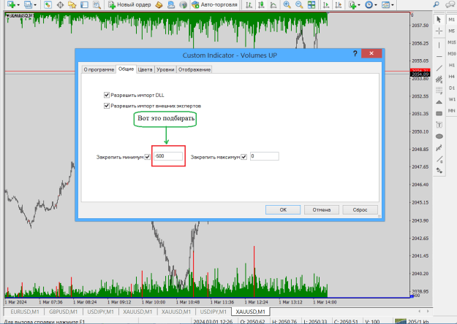457x324 pixels.
Task: Switch chart to D1 timeframe
Action: point(451,88)
